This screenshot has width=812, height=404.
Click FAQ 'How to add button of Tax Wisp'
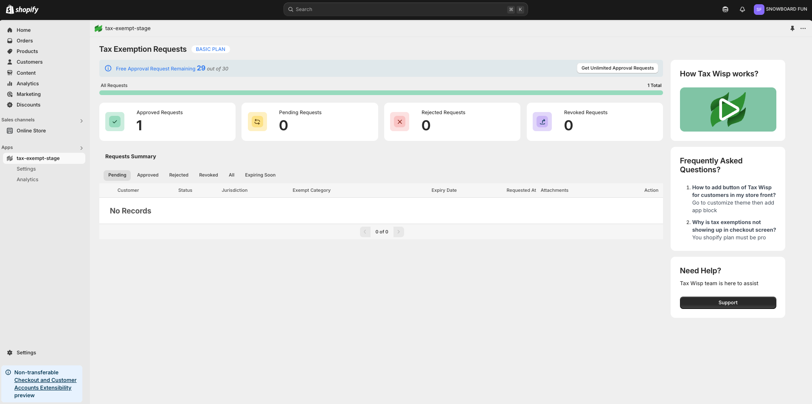(734, 191)
